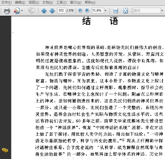Open the 文件(F) menu
This screenshot has height=159, width=165.
click(6, 2)
